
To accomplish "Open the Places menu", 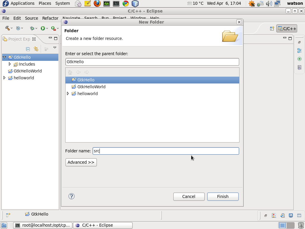I will tap(45, 3).
